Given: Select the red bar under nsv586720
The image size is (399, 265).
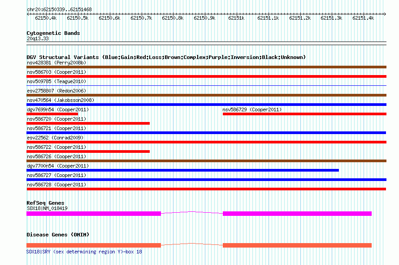Looking at the screenshot, I should (88, 123).
